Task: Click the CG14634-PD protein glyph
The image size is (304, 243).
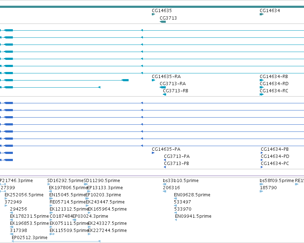Action: 262,160
